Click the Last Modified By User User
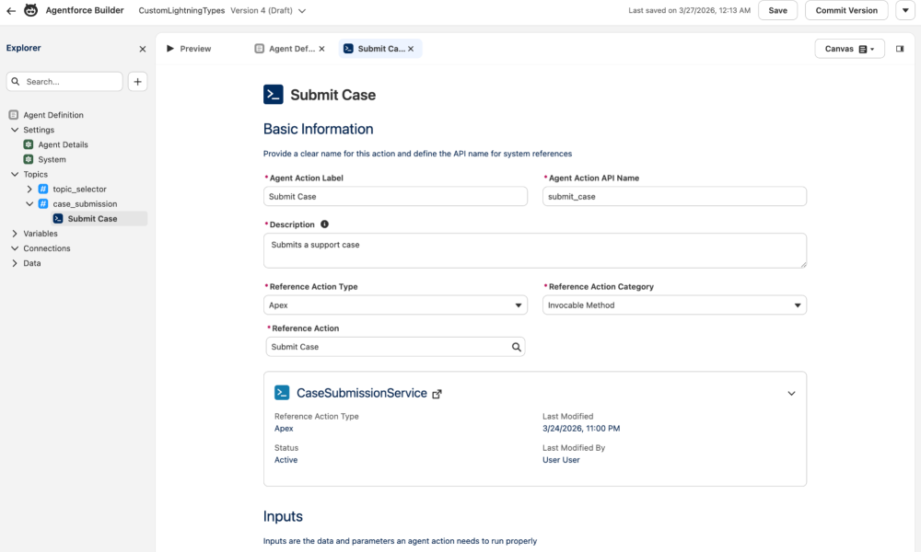The width and height of the screenshot is (921, 552). 561,460
